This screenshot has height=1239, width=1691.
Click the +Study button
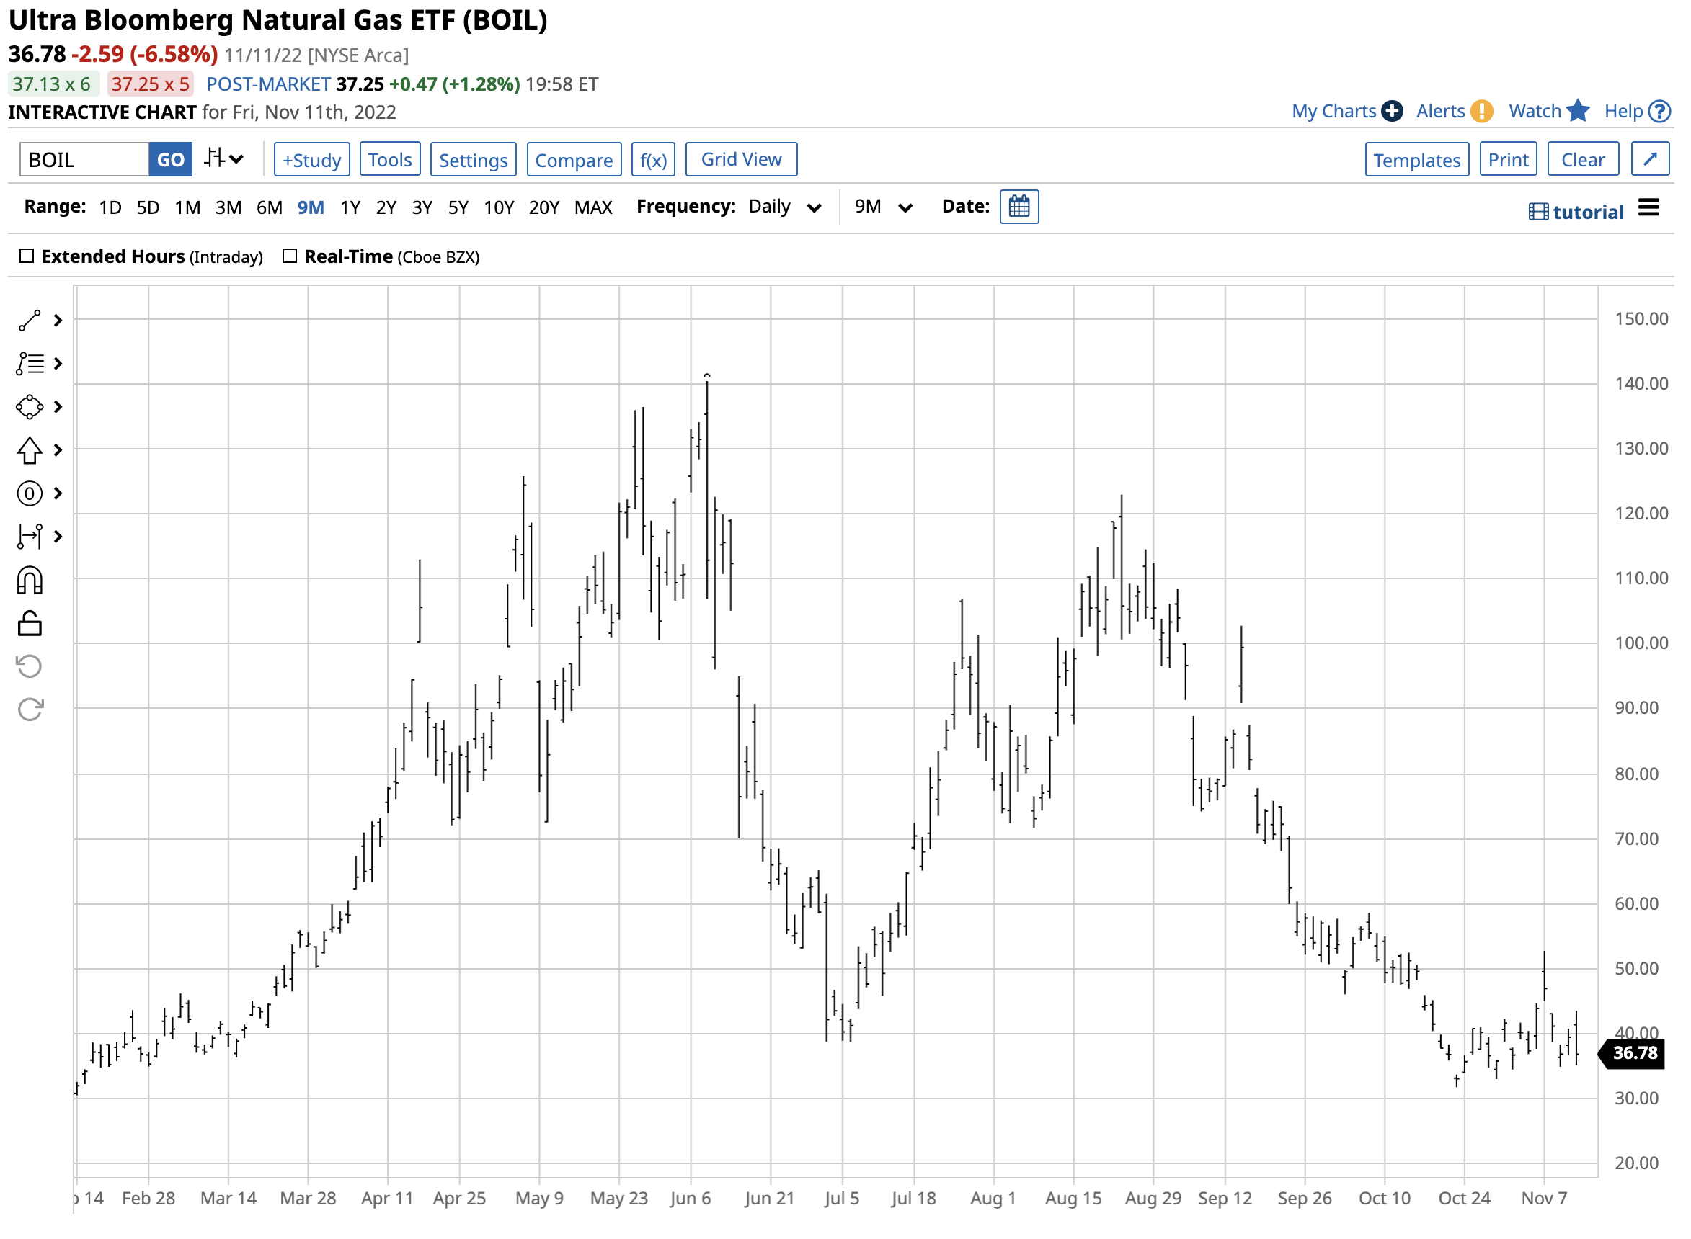point(311,161)
